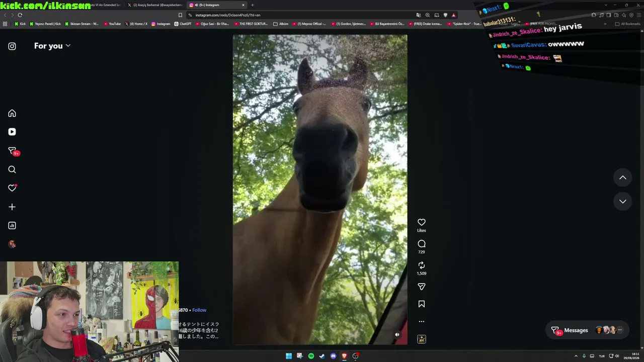Show hidden bookmarks with double chevron
Image resolution: width=644 pixels, height=362 pixels.
pos(605,24)
